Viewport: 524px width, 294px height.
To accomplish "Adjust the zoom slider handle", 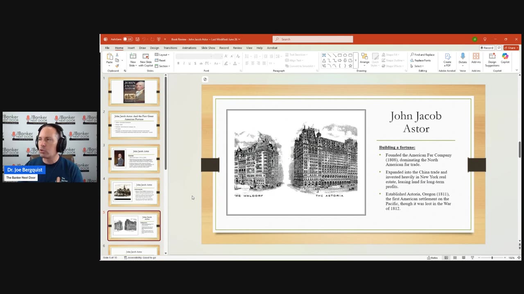I will click(x=492, y=258).
